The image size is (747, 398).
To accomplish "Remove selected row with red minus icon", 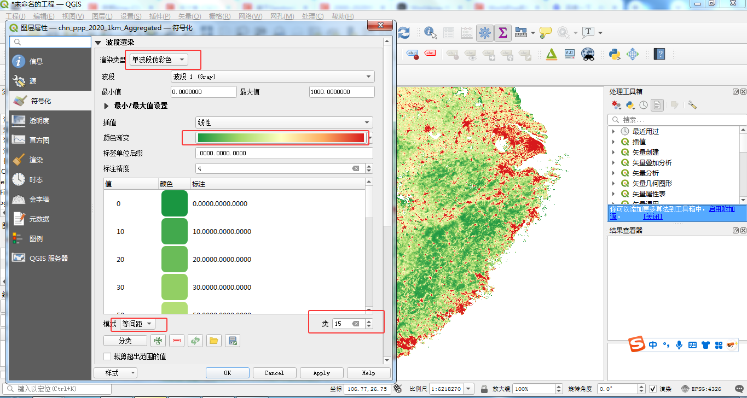I will coord(177,341).
